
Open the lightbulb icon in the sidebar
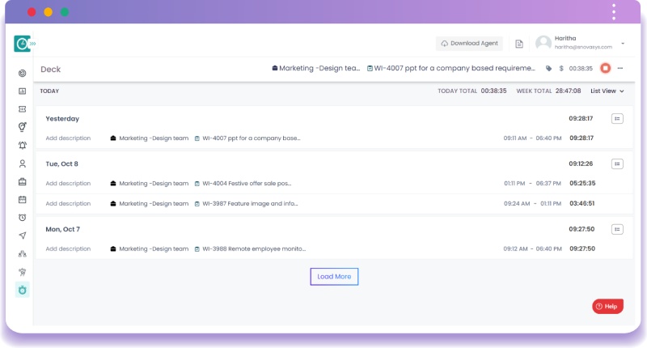(x=23, y=127)
